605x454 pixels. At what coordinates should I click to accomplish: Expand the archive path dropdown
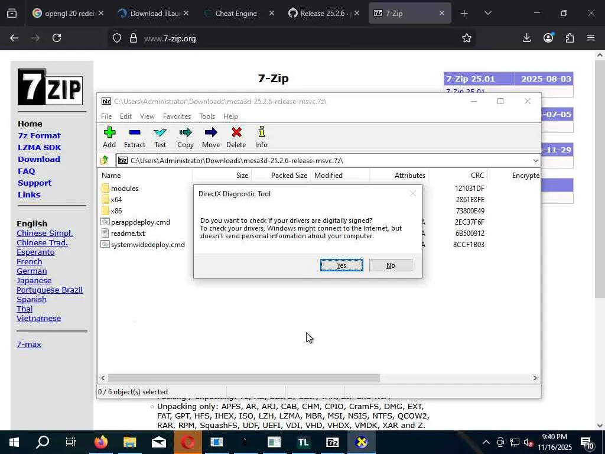[535, 161]
